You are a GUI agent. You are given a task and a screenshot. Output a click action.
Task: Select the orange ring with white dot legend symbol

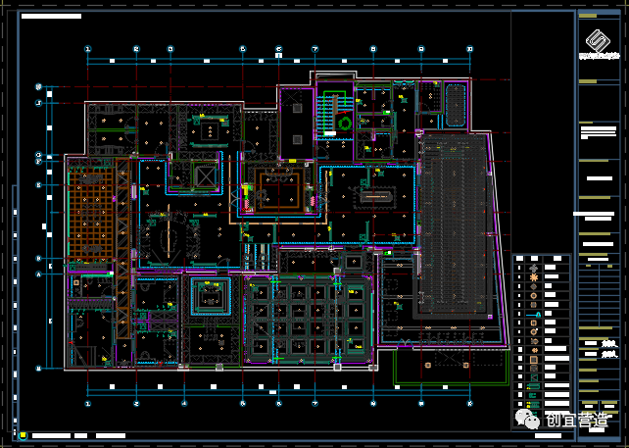coord(534,332)
